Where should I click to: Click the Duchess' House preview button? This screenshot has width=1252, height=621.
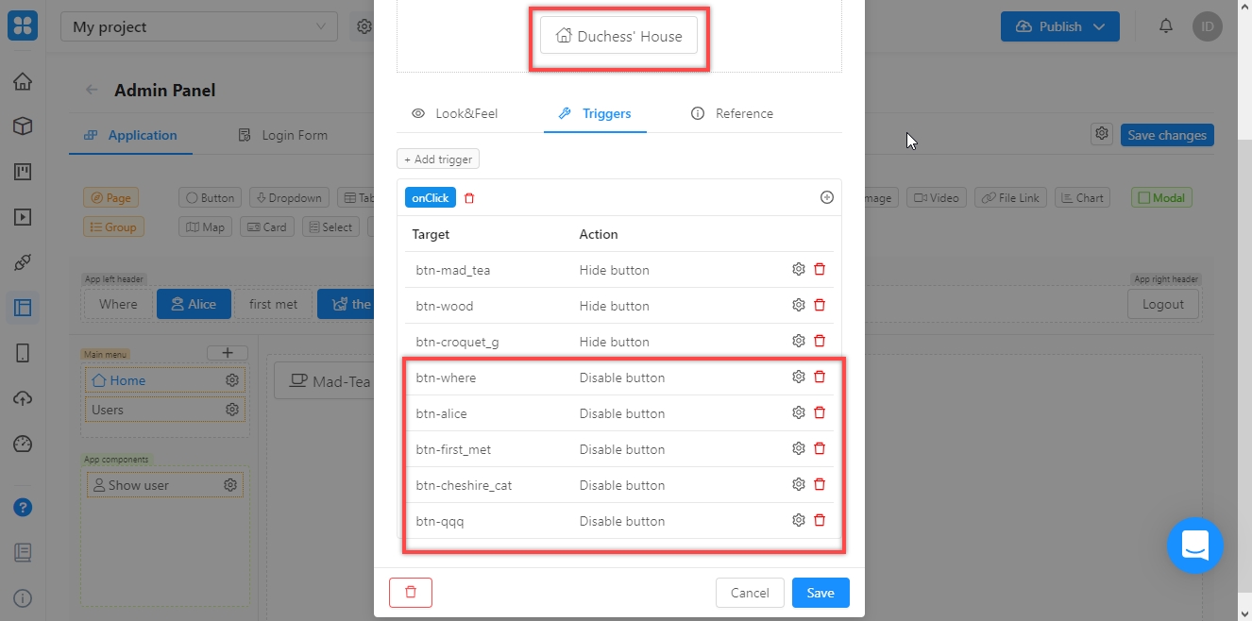click(618, 37)
